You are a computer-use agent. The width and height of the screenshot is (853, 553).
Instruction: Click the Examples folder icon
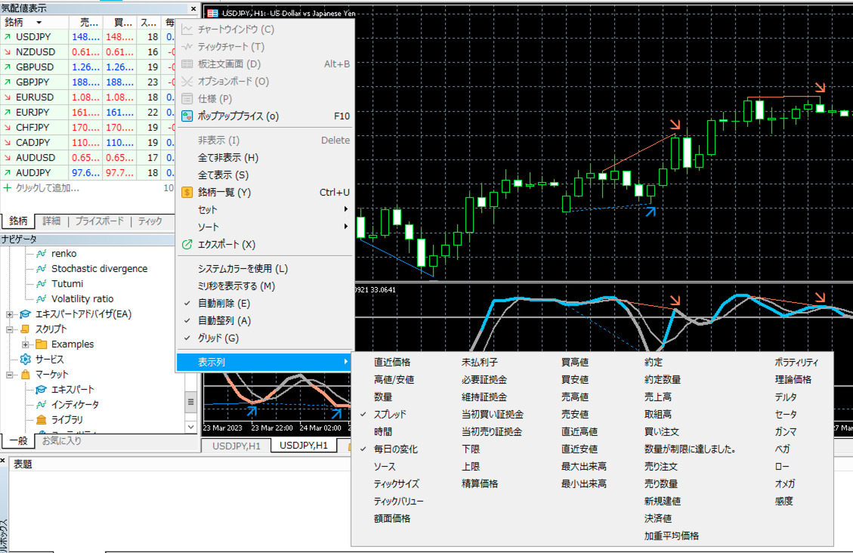pos(41,344)
